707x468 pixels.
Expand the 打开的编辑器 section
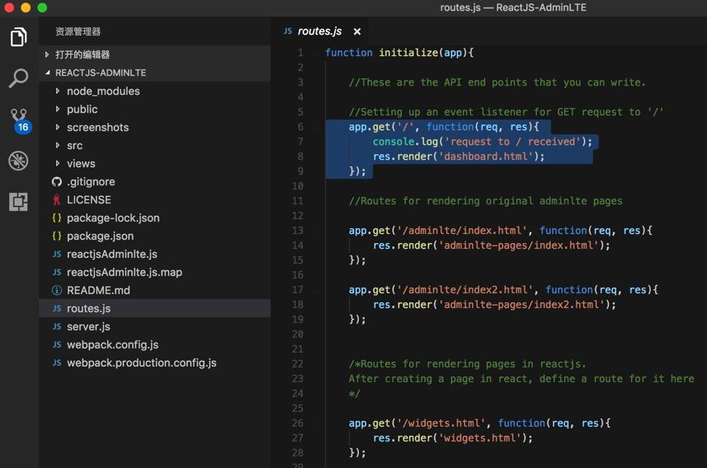click(82, 54)
